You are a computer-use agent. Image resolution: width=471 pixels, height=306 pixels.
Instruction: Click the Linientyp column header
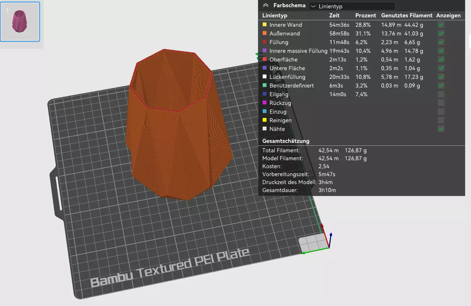(275, 16)
